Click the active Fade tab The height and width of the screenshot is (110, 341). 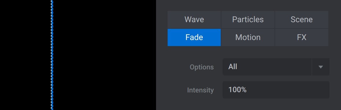(194, 37)
